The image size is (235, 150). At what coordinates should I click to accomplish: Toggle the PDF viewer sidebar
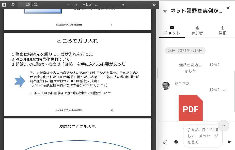(x=4, y=5)
